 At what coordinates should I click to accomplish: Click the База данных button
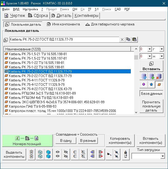click(x=151, y=93)
